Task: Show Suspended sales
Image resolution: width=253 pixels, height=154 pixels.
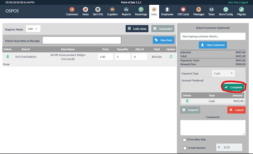Action: (162, 29)
